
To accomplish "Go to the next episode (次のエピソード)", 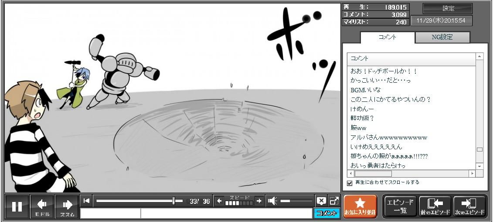I will coord(469,206).
